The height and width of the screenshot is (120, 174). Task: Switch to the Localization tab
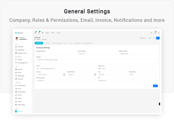[x=47, y=43]
